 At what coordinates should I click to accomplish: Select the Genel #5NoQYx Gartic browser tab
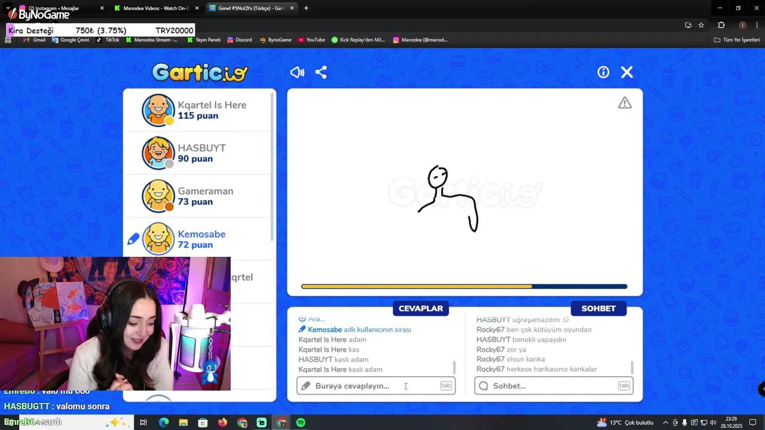250,8
